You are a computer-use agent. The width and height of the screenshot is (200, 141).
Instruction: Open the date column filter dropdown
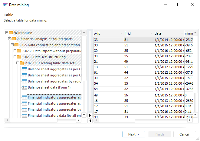point(182,33)
